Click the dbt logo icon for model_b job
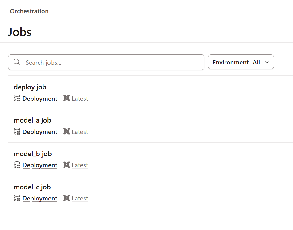This screenshot has height=230, width=293. coord(66,165)
